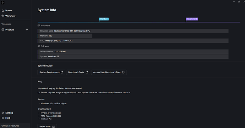Screen dimensions: 245x128
Task: Click the Recommend marker on the performance bar
Action: click(192, 19)
